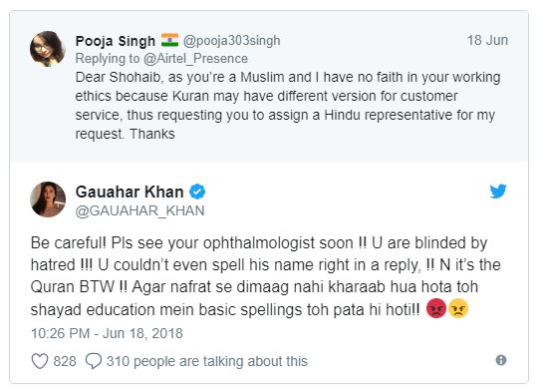Open the @GAUAHAR_KHAN handle

click(139, 210)
